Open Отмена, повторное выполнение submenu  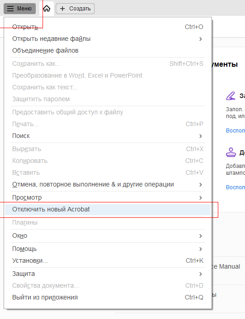tap(108, 184)
